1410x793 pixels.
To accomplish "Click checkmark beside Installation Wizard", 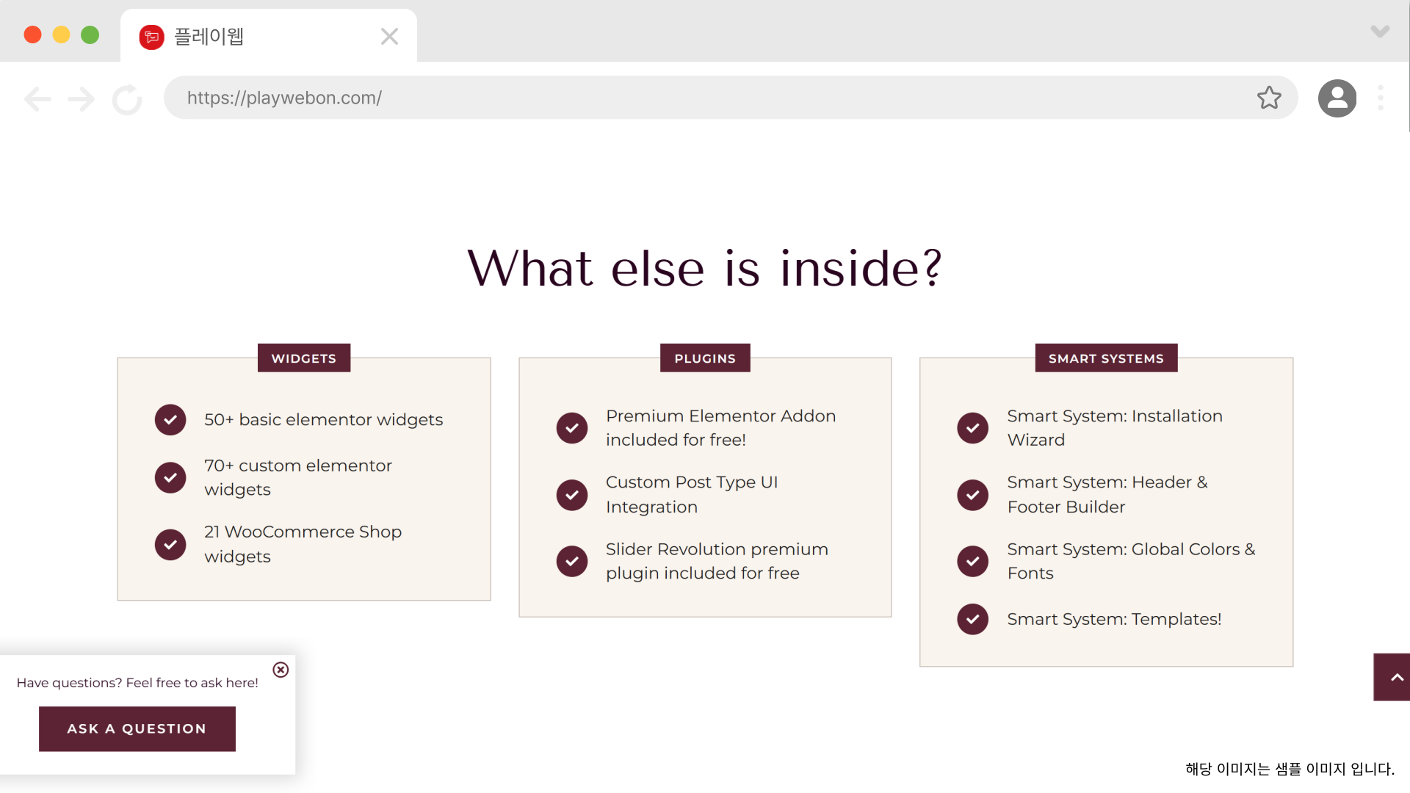I will coord(973,428).
